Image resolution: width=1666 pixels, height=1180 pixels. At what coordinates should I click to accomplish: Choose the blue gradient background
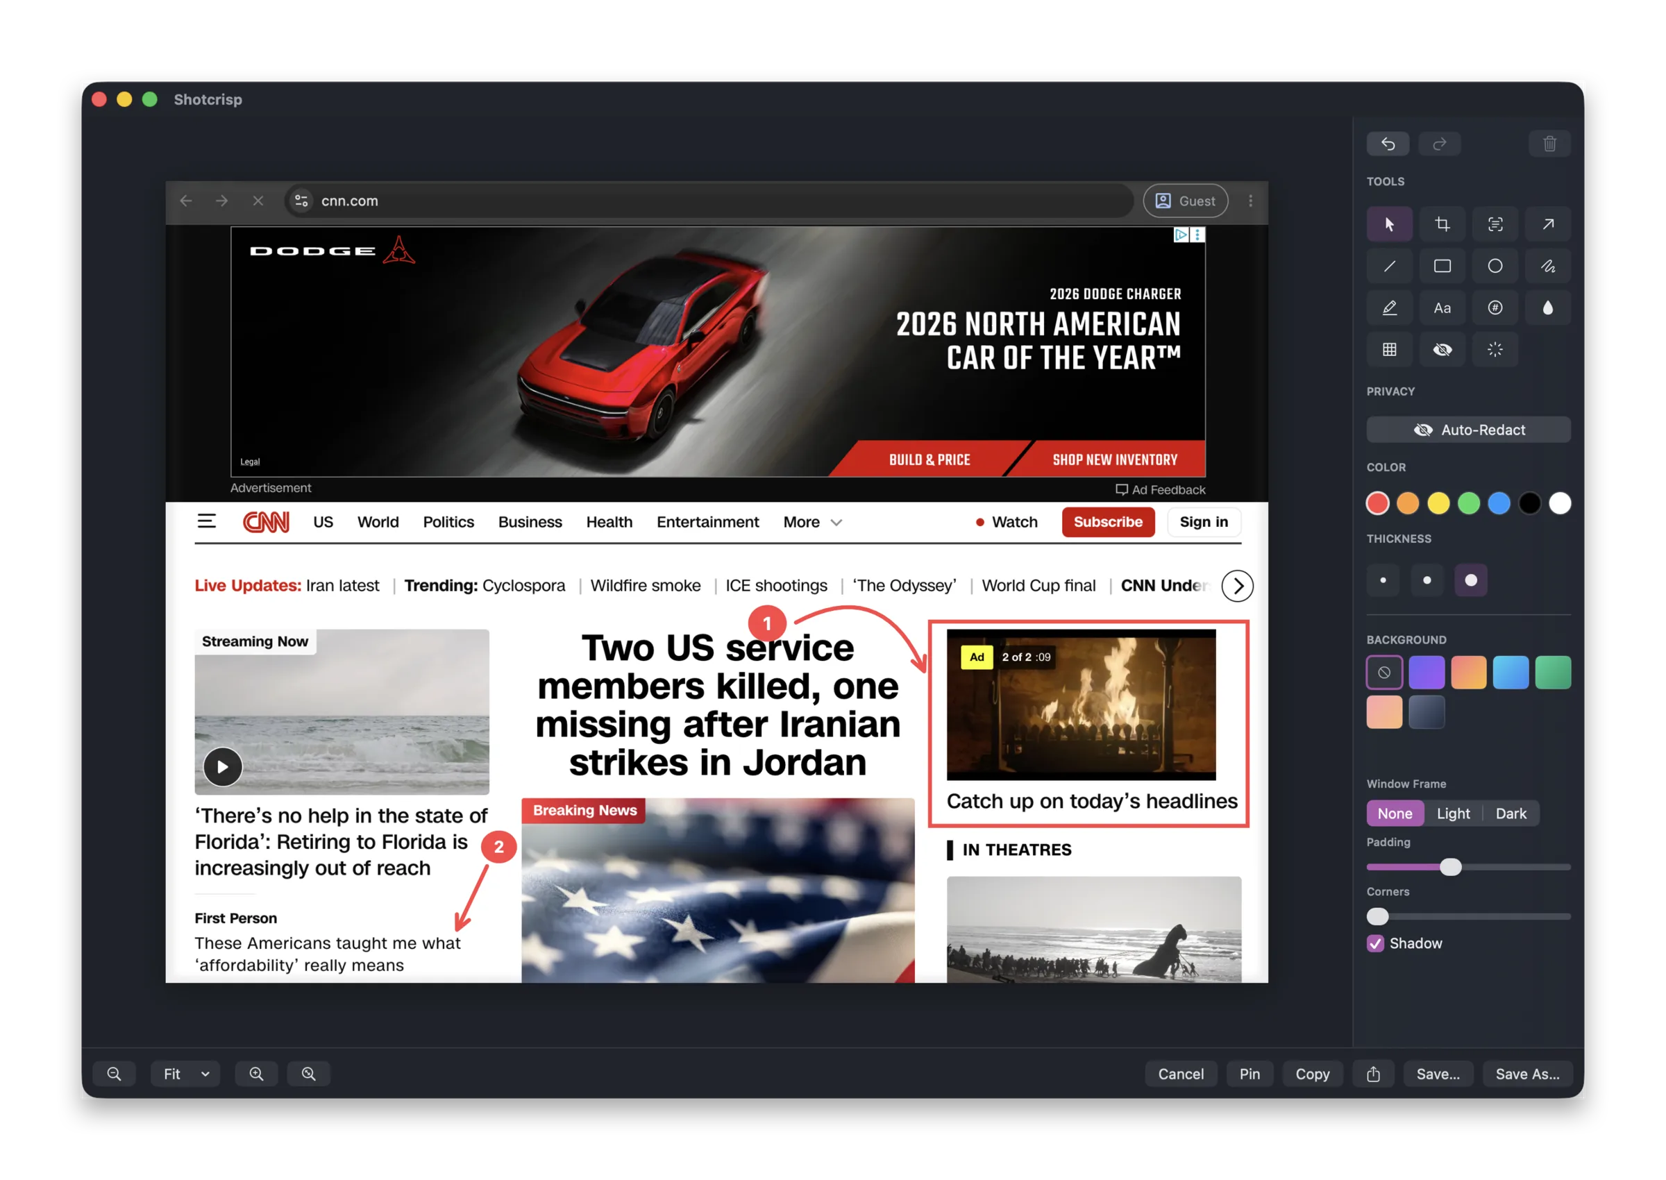click(x=1511, y=672)
